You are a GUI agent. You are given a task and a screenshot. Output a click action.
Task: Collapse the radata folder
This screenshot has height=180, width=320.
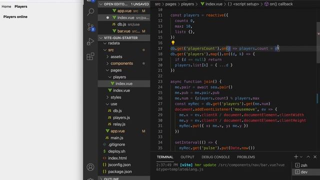(x=124, y=43)
